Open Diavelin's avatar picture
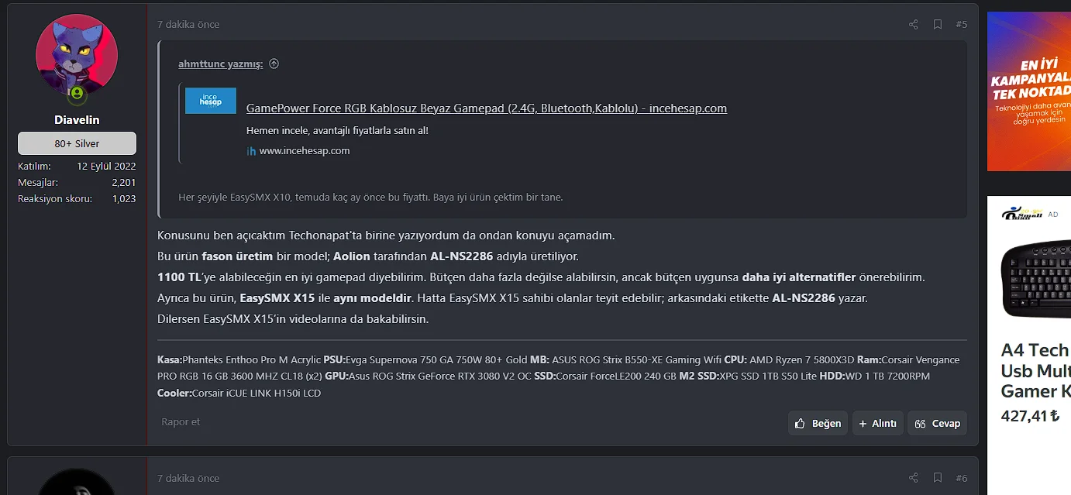 click(77, 55)
